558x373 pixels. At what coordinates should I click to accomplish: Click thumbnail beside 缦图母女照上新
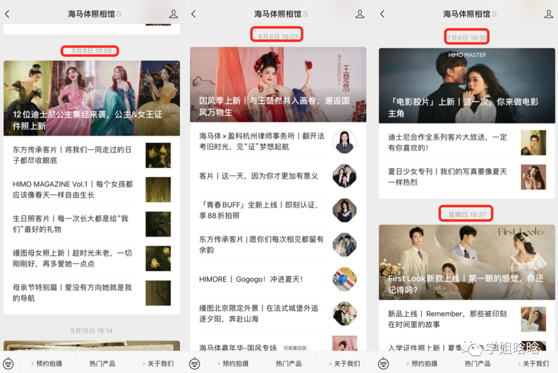(x=158, y=258)
